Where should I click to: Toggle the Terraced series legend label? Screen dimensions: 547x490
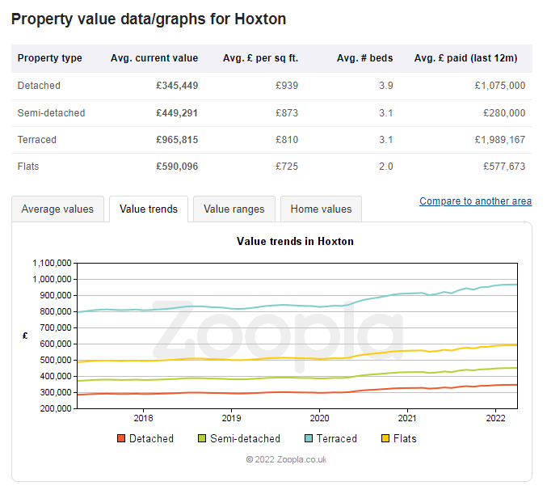336,438
